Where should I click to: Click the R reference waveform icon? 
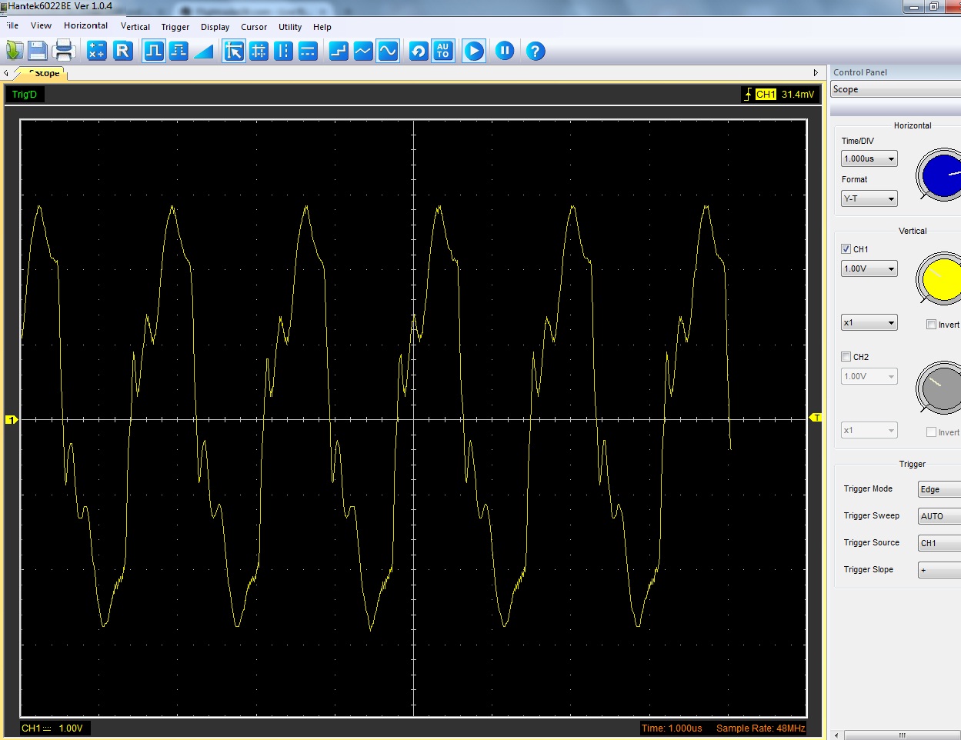coord(123,51)
